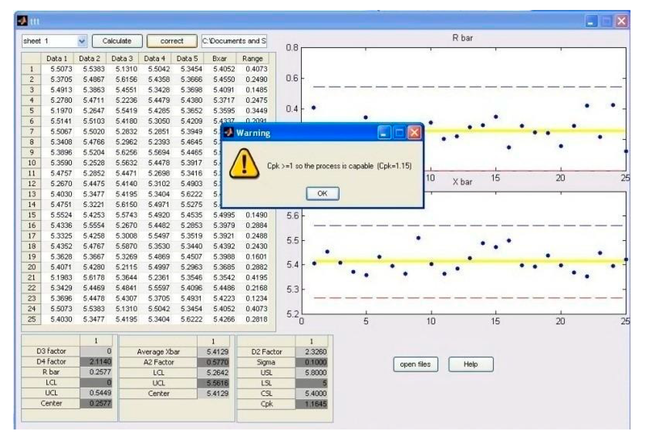This screenshot has height=440, width=645.
Task: Click the file path field starting C:\Documents
Action: click(x=234, y=41)
